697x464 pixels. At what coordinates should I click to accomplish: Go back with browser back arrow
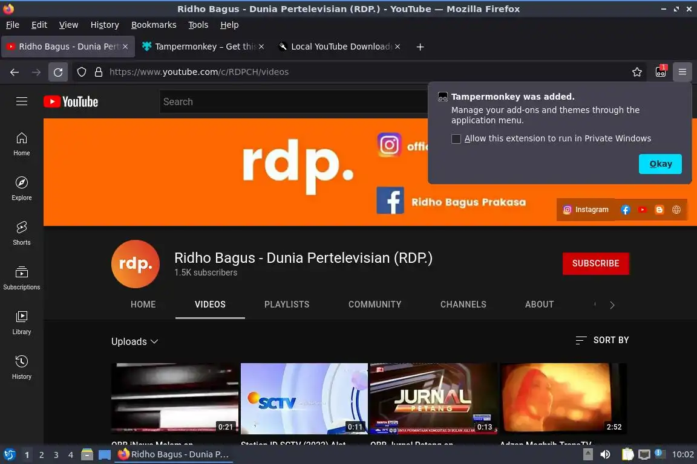click(x=15, y=72)
